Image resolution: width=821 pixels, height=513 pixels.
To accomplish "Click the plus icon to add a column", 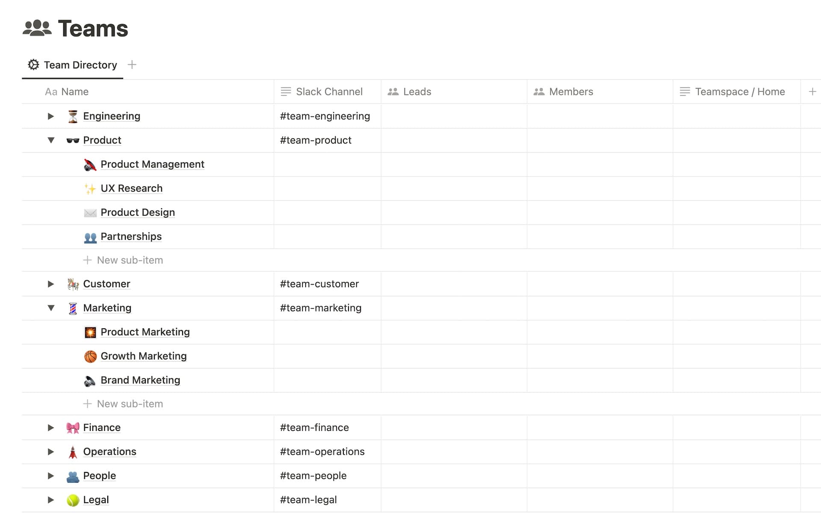I will pos(812,91).
